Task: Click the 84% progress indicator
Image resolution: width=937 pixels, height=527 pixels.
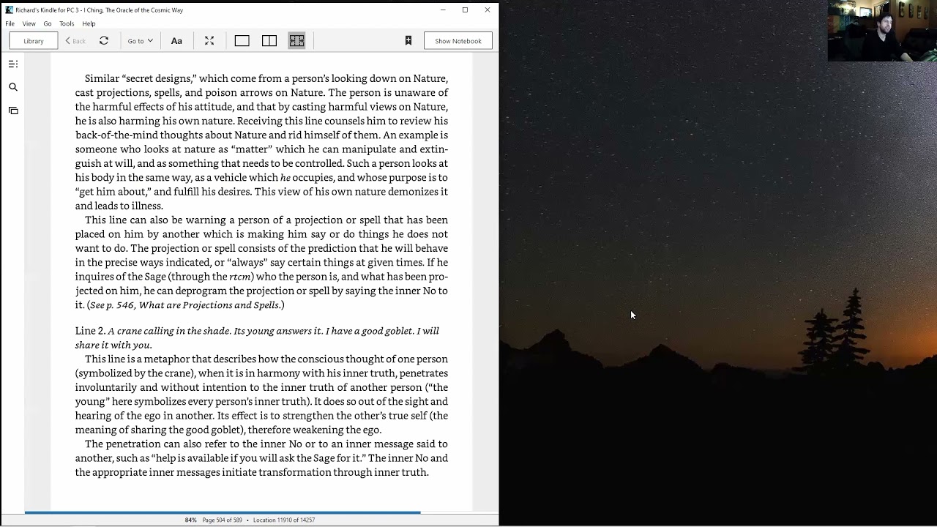Action: pos(190,520)
